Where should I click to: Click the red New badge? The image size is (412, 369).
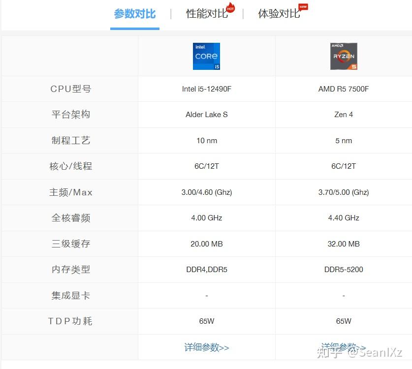303,6
